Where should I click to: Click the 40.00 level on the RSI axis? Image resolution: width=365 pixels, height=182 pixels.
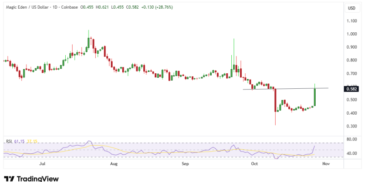tap(351, 154)
